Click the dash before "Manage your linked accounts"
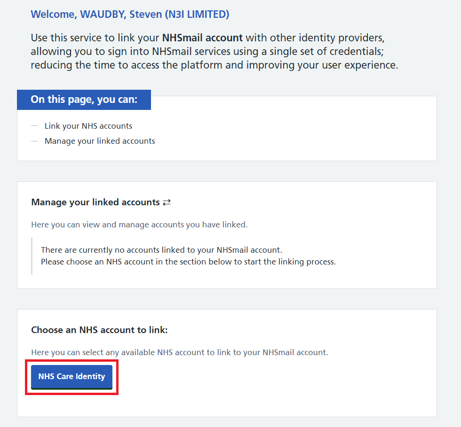Image resolution: width=461 pixels, height=427 pixels. click(34, 141)
